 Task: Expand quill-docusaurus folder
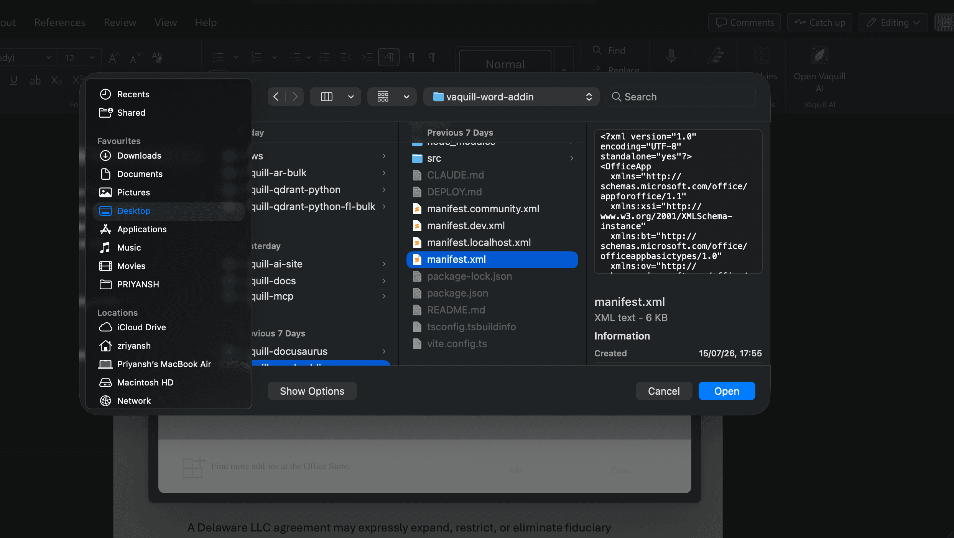[384, 351]
